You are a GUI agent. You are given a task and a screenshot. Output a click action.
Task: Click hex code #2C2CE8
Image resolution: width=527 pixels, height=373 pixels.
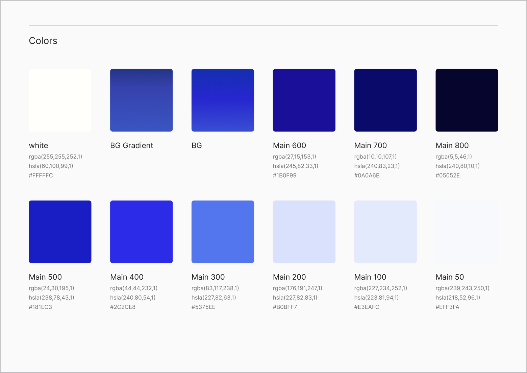pyautogui.click(x=123, y=307)
